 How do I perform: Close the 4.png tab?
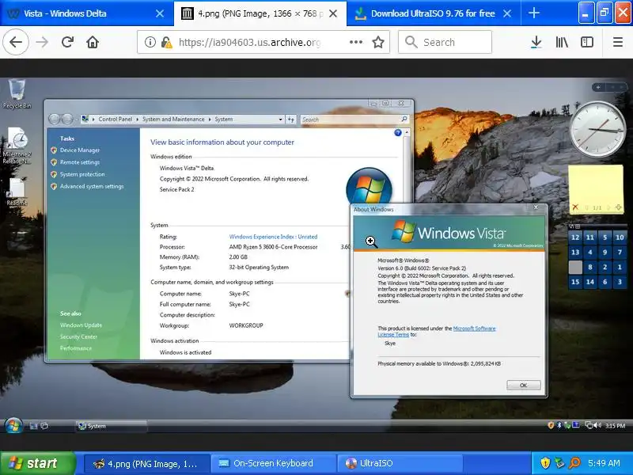pos(333,13)
